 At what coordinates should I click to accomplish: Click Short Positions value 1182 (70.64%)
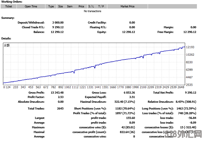coord(125,109)
